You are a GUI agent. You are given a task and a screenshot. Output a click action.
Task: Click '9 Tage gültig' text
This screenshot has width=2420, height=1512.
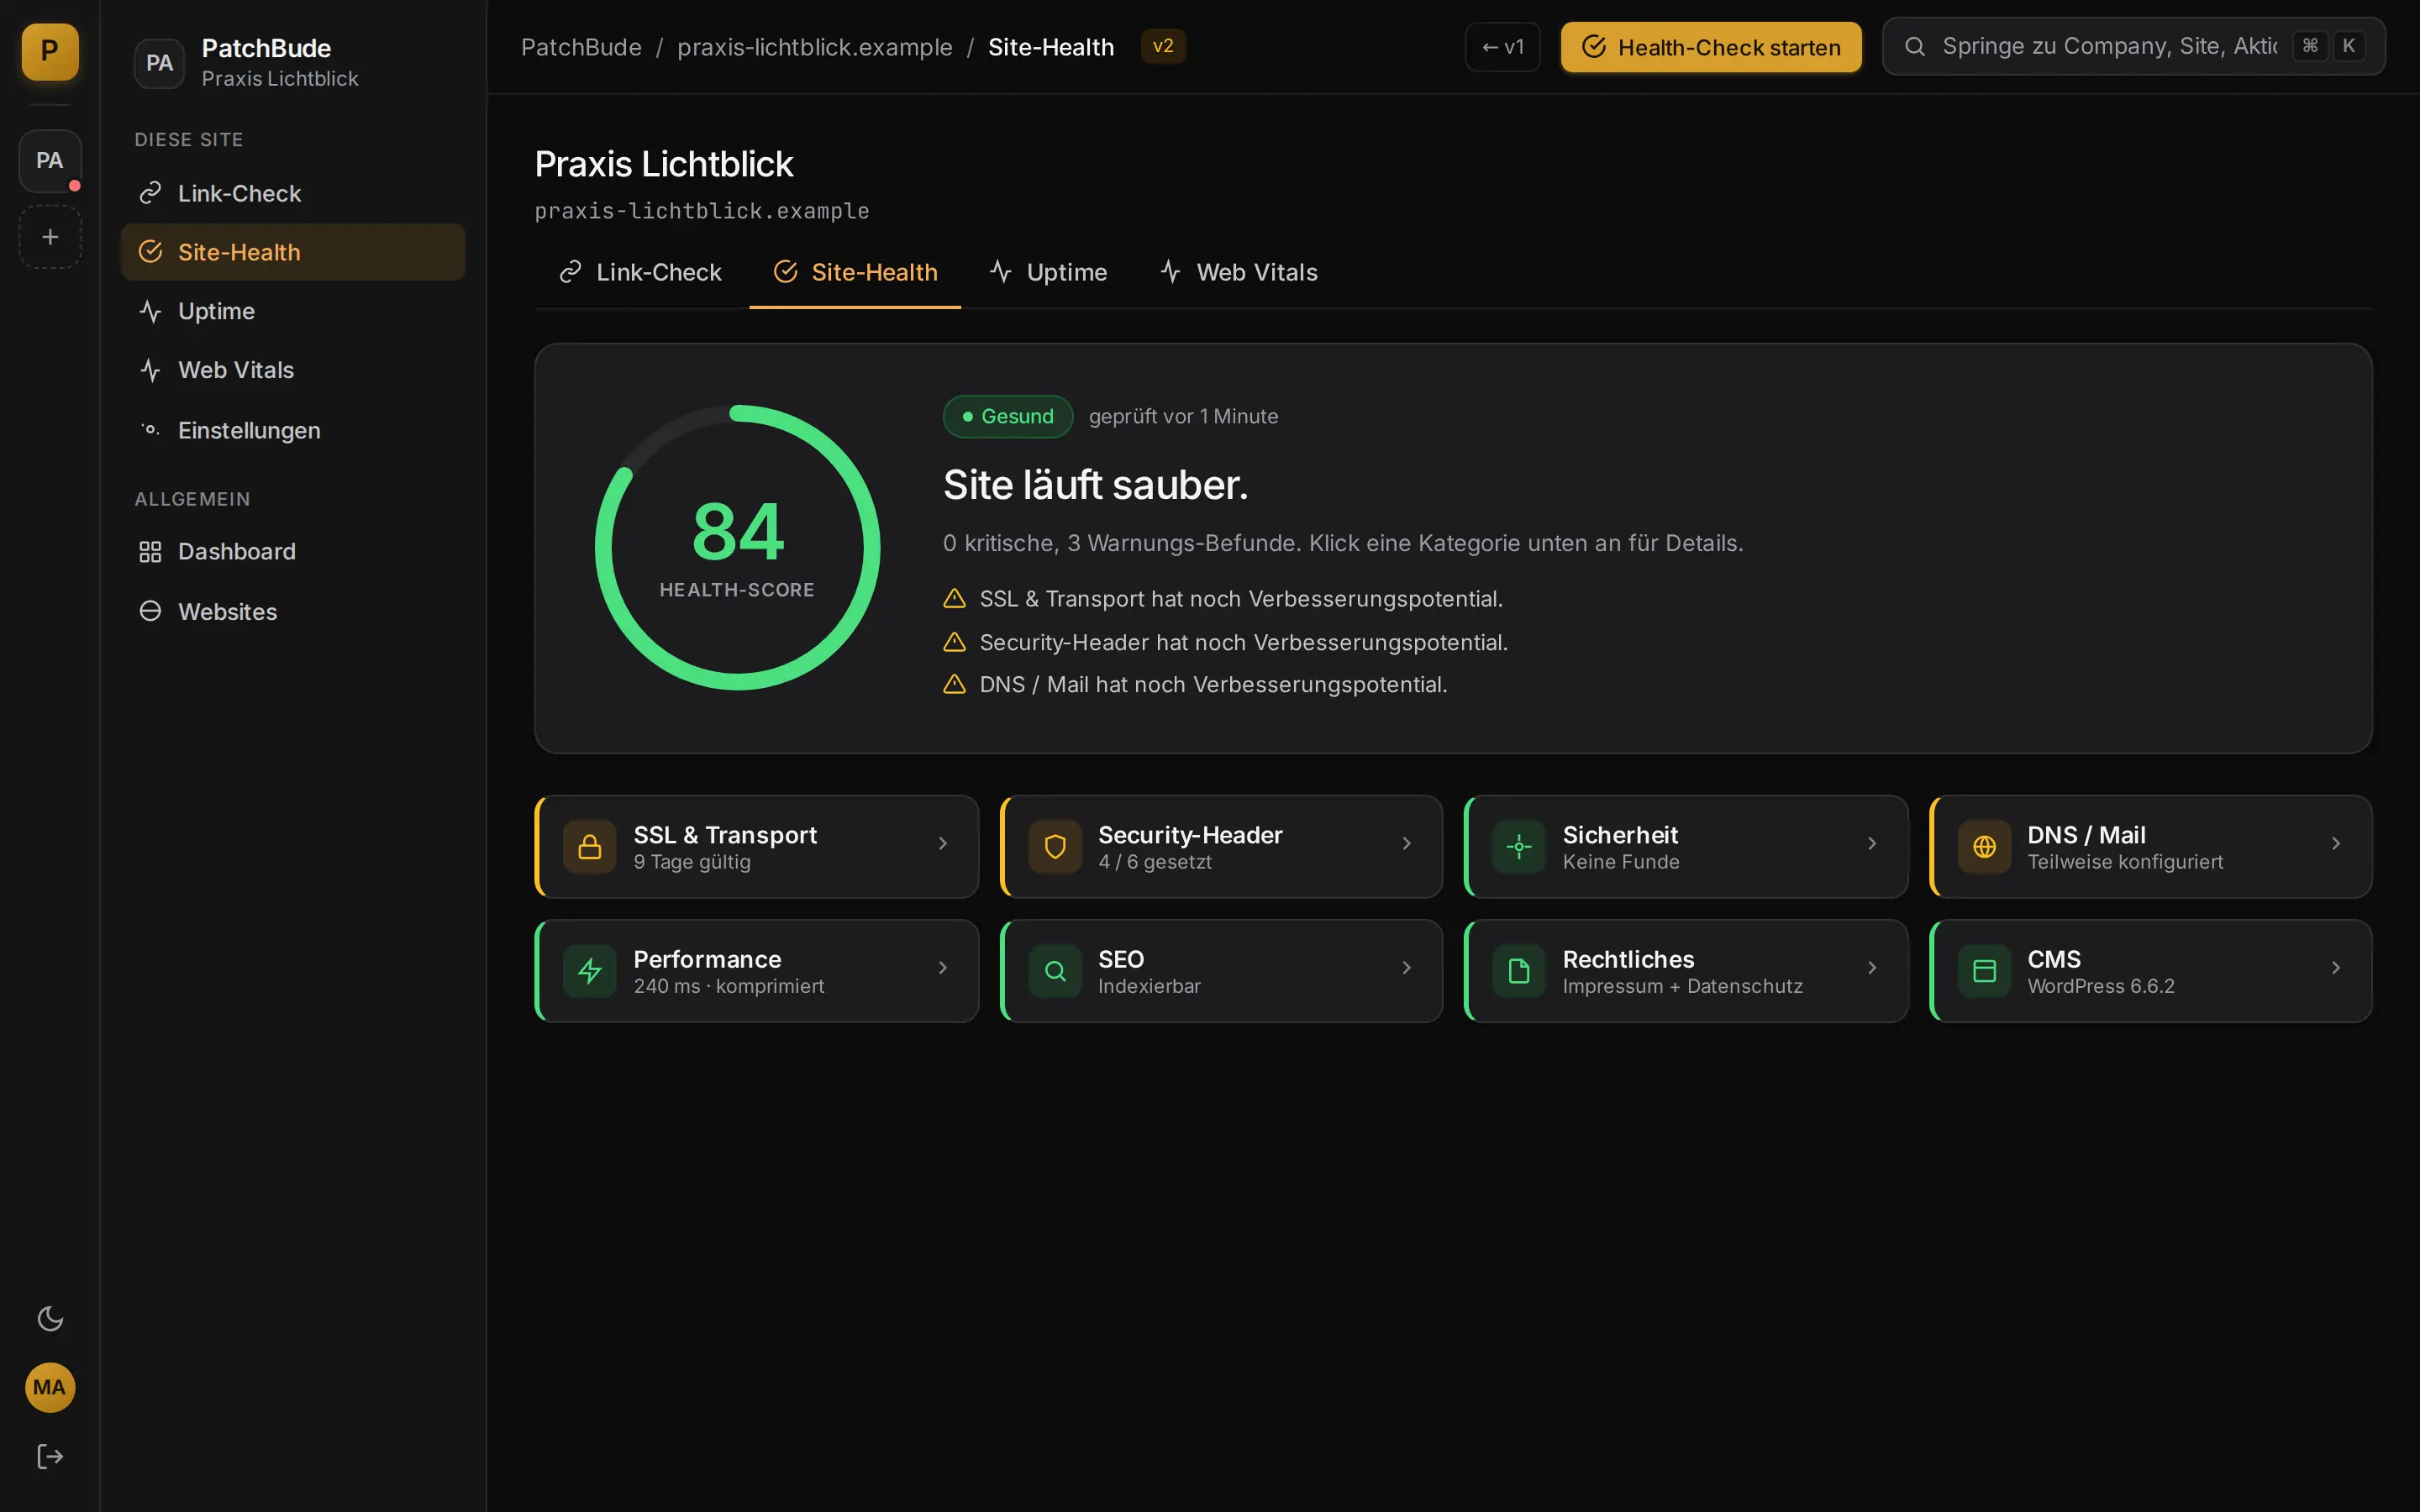tap(692, 862)
